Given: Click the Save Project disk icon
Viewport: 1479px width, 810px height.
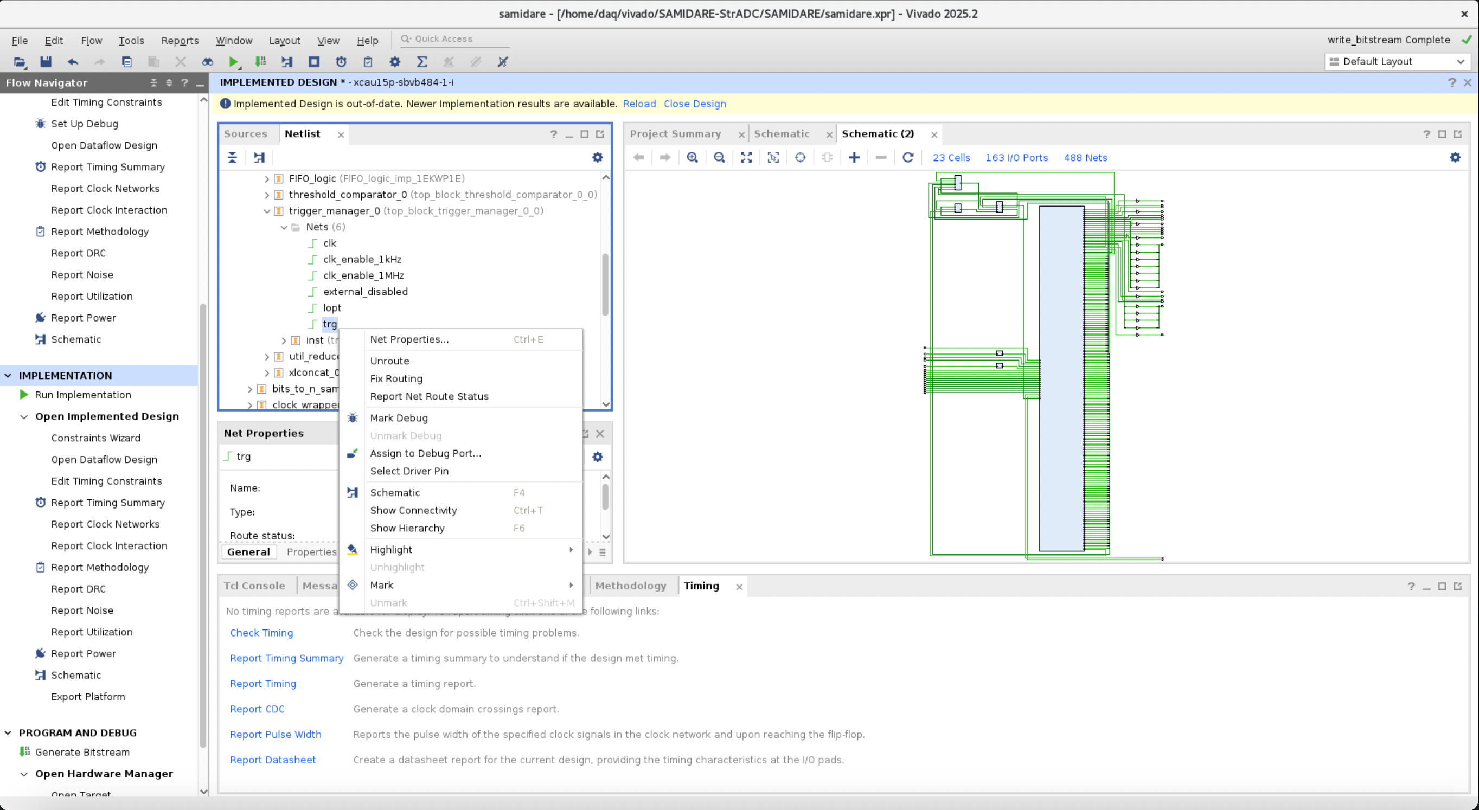Looking at the screenshot, I should click(46, 62).
